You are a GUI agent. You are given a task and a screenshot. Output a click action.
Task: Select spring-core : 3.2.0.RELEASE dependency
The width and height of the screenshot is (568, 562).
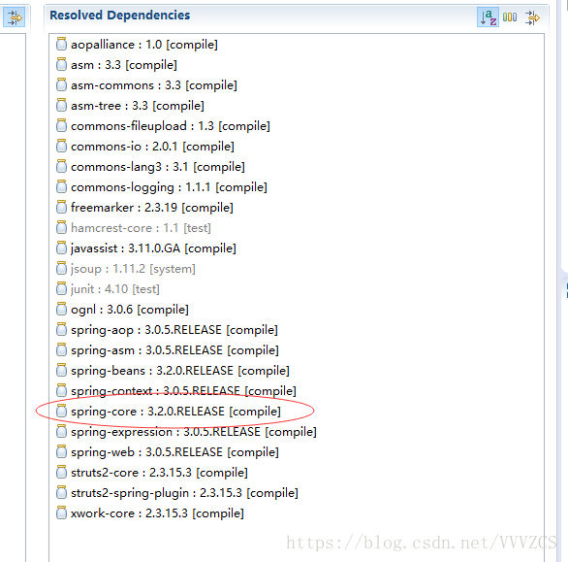coord(169,412)
